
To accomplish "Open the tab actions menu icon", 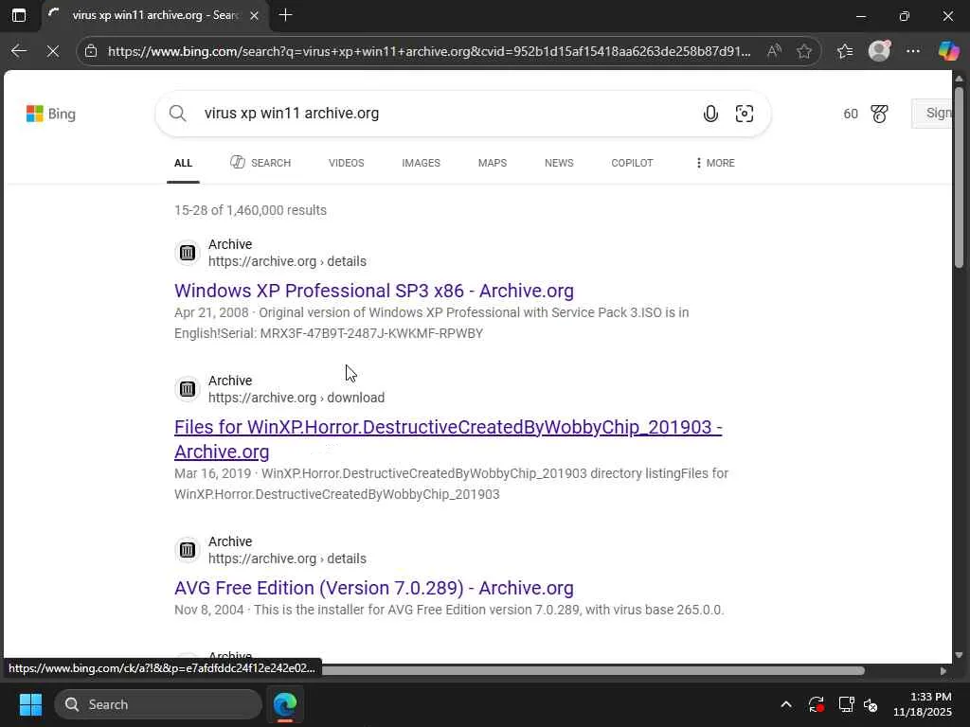I will [19, 15].
